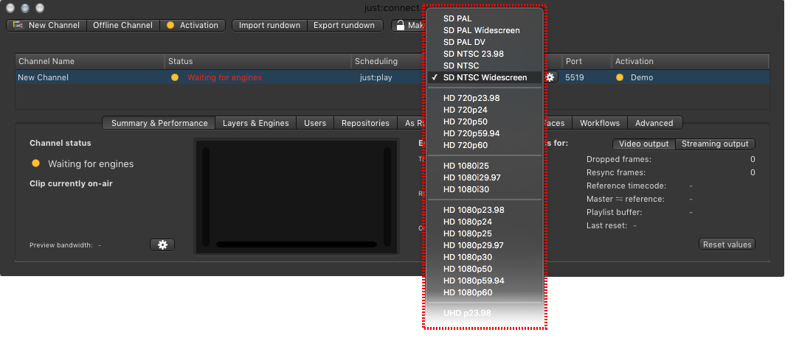
Task: Open the Activation button
Action: [193, 26]
